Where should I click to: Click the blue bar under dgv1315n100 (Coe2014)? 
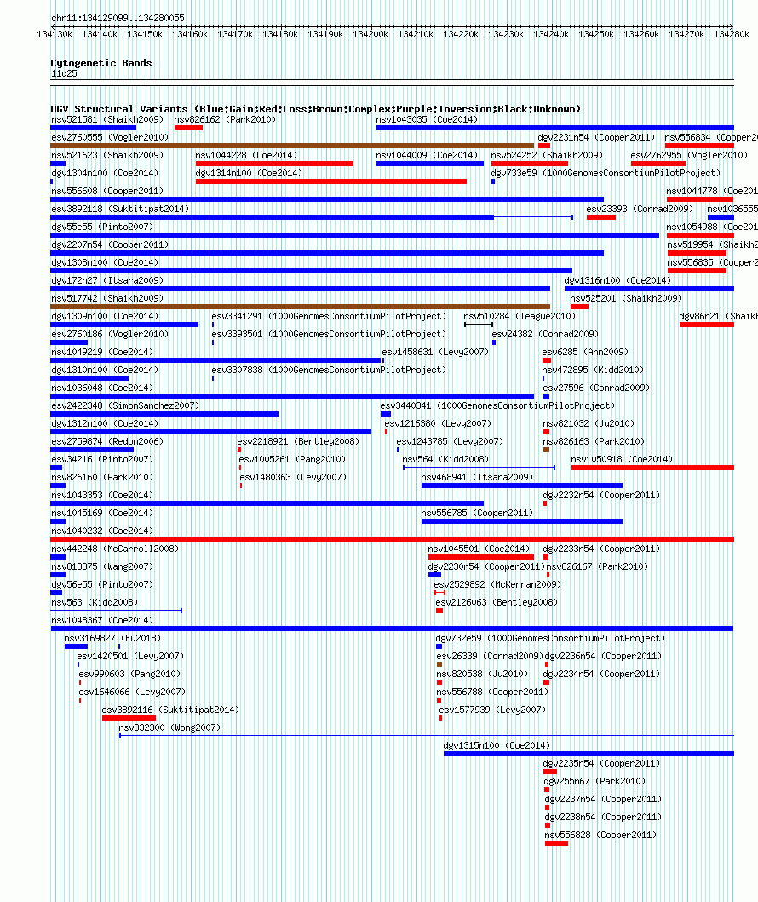(x=589, y=754)
